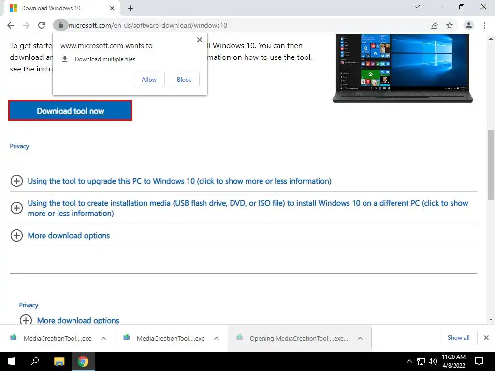Select the Download Windows 10 tab

point(61,8)
